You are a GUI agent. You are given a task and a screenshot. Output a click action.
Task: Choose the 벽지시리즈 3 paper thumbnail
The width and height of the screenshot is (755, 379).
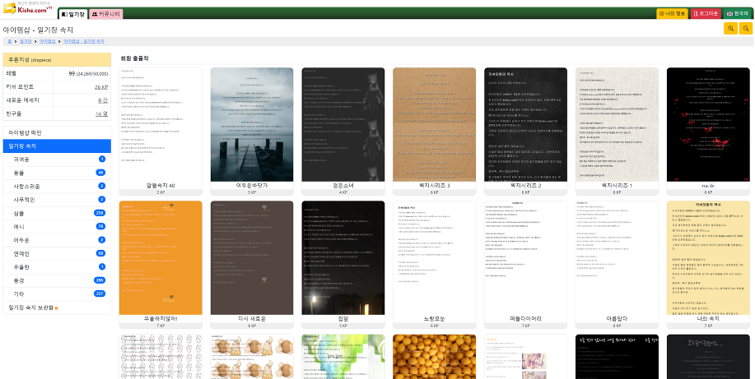coord(434,125)
